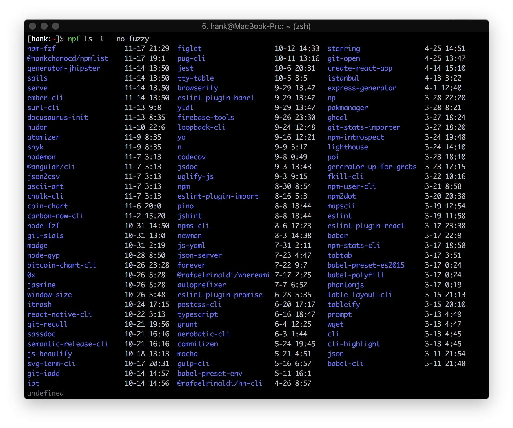Select the '--no-fuzzy' flag text
Screen dimensions: 513x428
point(129,39)
